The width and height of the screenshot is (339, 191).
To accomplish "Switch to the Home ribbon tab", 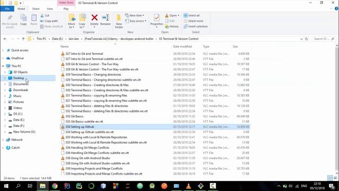I will 21,8.
